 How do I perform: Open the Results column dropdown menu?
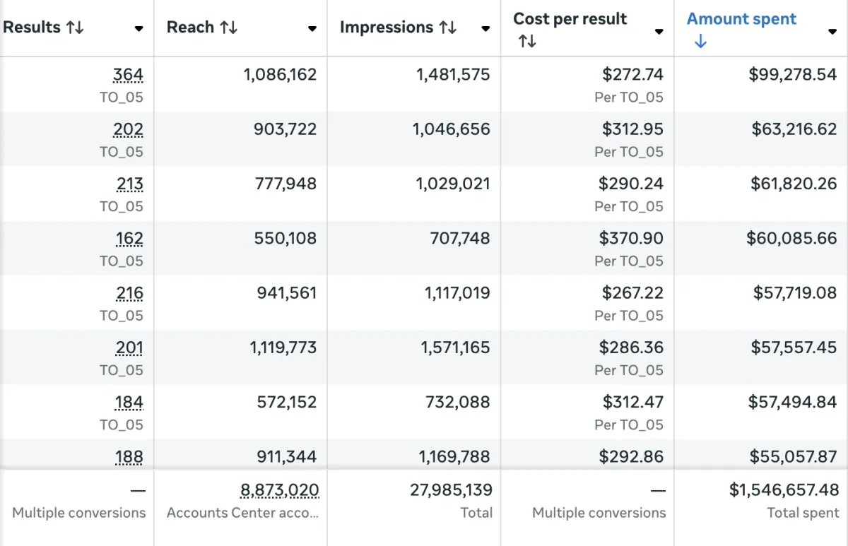tap(139, 29)
